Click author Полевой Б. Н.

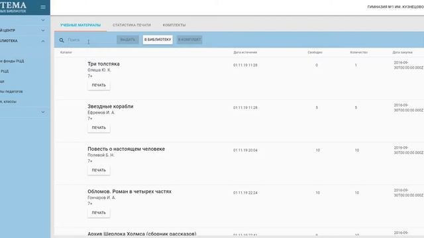(x=101, y=155)
